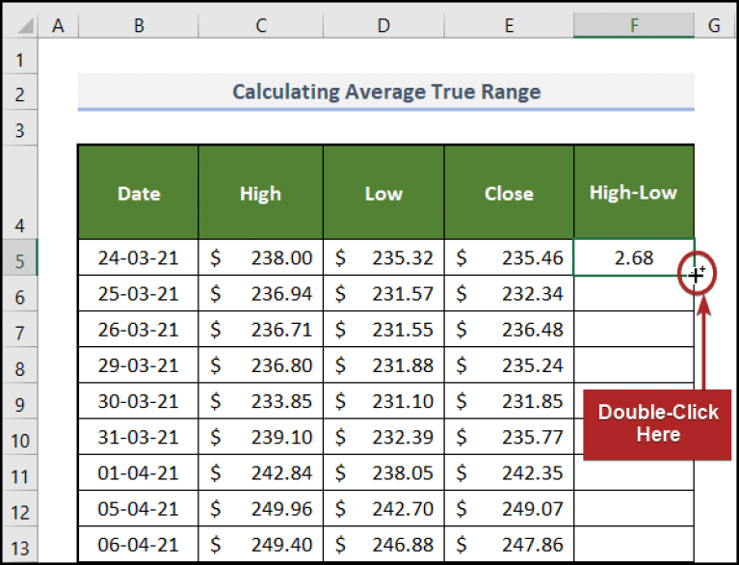Click Low value 238.05
This screenshot has height=565, width=739.
pyautogui.click(x=383, y=472)
